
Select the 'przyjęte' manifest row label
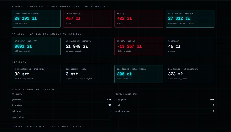click(120, 99)
